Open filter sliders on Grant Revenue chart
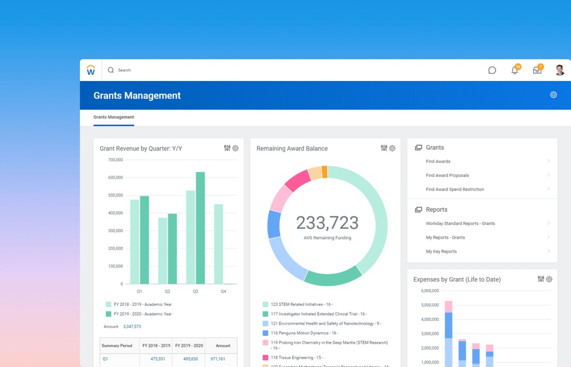The image size is (571, 367). [227, 148]
